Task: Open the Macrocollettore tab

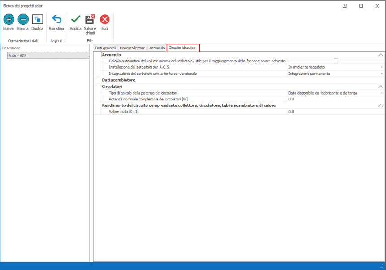Action: (133, 48)
